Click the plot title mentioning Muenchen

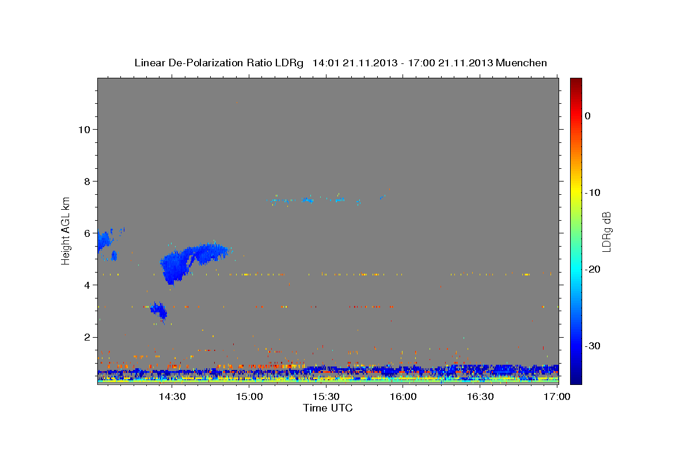tap(340, 63)
